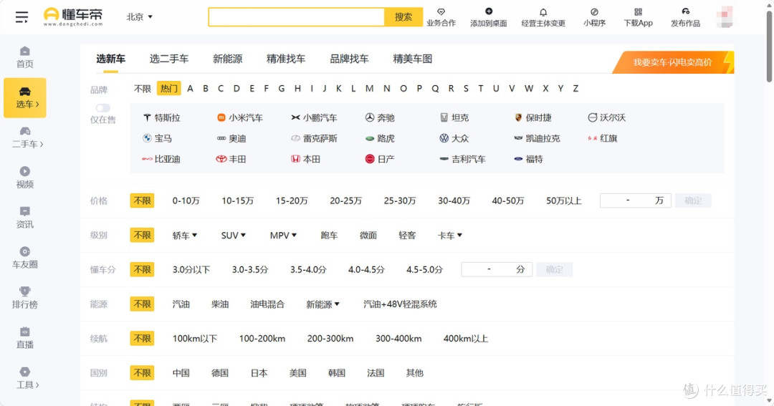This screenshot has width=774, height=406.
Task: Select the 小米汽车 brand
Action: point(240,117)
